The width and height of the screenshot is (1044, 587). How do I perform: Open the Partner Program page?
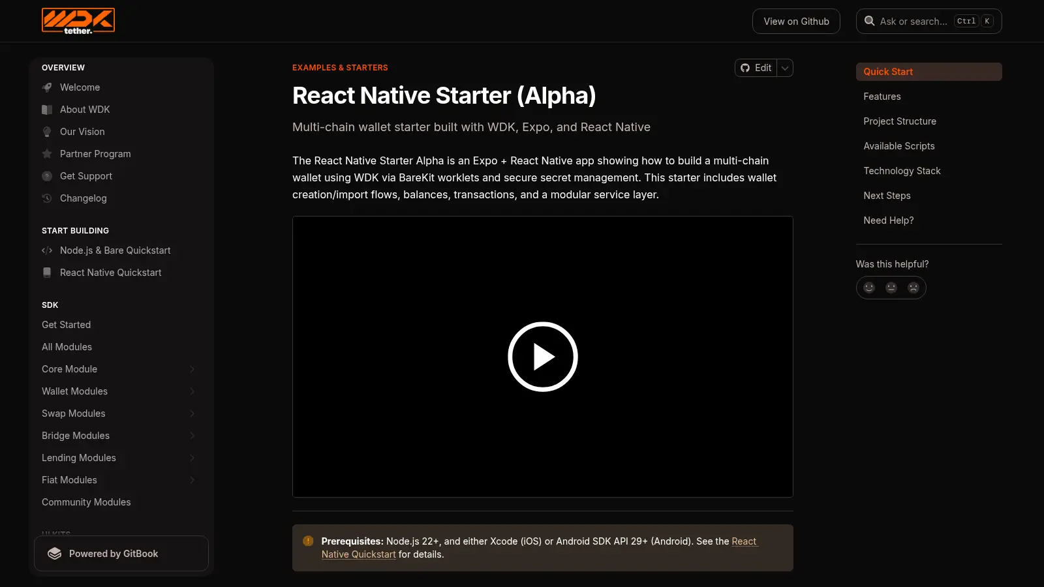pyautogui.click(x=119, y=154)
